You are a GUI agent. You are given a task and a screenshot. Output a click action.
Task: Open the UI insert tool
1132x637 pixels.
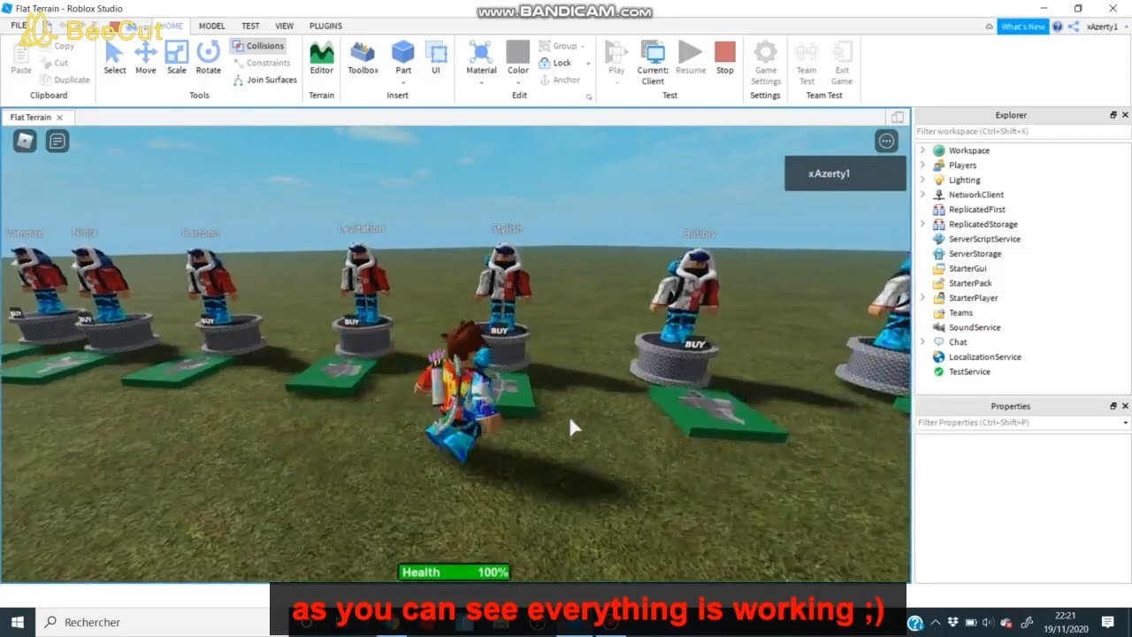(436, 58)
